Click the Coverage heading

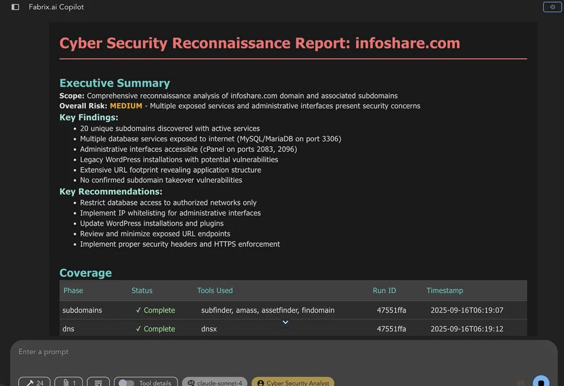click(x=86, y=273)
